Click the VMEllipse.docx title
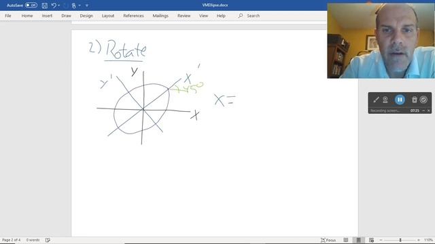The height and width of the screenshot is (244, 435). tap(215, 5)
